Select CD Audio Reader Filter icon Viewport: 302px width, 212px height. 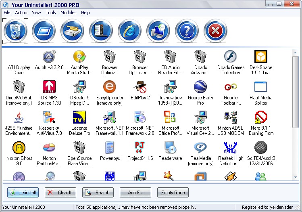170,57
